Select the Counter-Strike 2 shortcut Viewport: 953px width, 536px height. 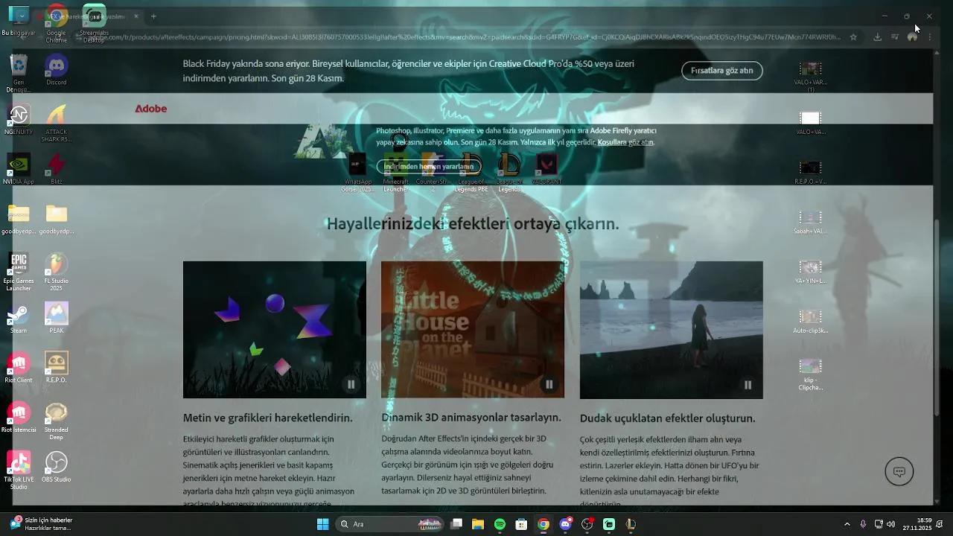coord(433,172)
